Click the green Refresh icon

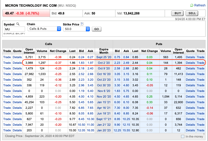192,5
